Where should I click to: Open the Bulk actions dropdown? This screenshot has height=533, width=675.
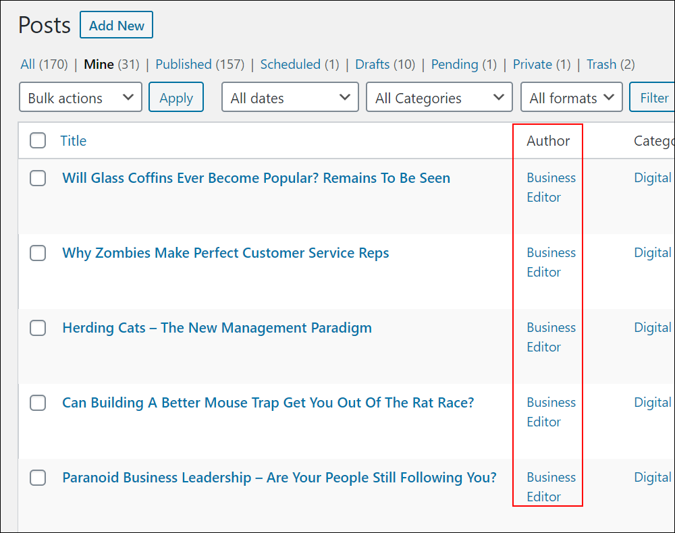coord(80,97)
